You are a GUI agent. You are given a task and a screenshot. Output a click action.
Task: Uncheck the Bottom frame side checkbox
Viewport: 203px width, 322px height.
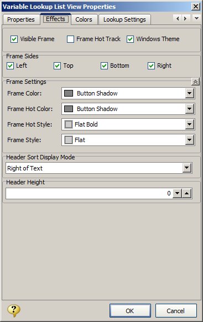(x=104, y=66)
